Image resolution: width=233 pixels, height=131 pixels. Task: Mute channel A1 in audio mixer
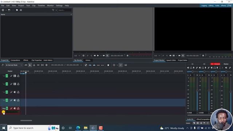[188, 68]
